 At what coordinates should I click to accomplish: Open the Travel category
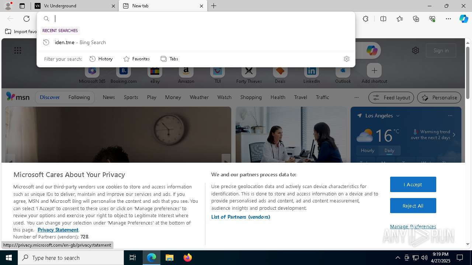click(301, 97)
